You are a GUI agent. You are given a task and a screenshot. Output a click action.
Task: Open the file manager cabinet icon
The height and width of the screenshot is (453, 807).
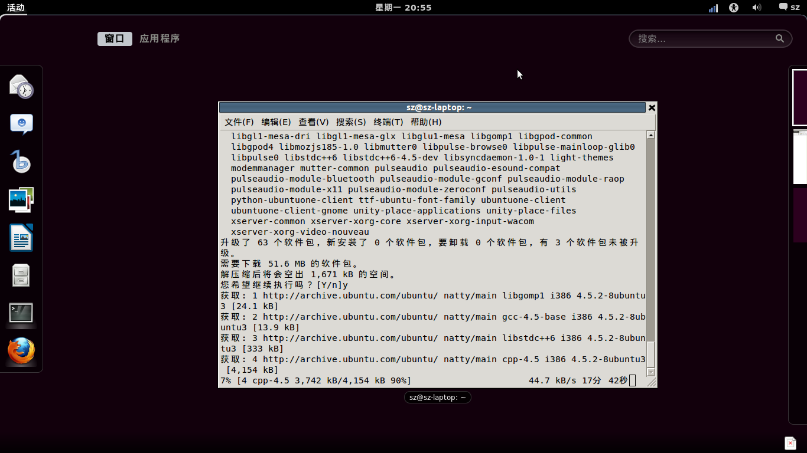pyautogui.click(x=21, y=275)
